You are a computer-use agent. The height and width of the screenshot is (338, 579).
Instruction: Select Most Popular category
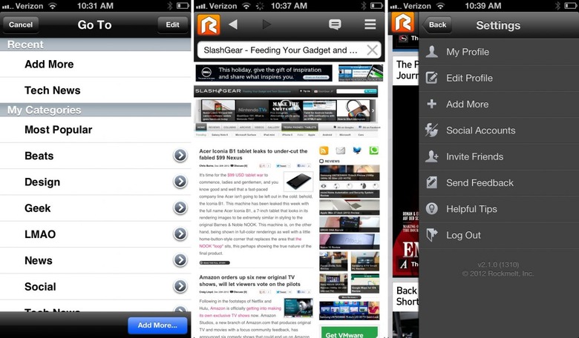[x=95, y=130]
